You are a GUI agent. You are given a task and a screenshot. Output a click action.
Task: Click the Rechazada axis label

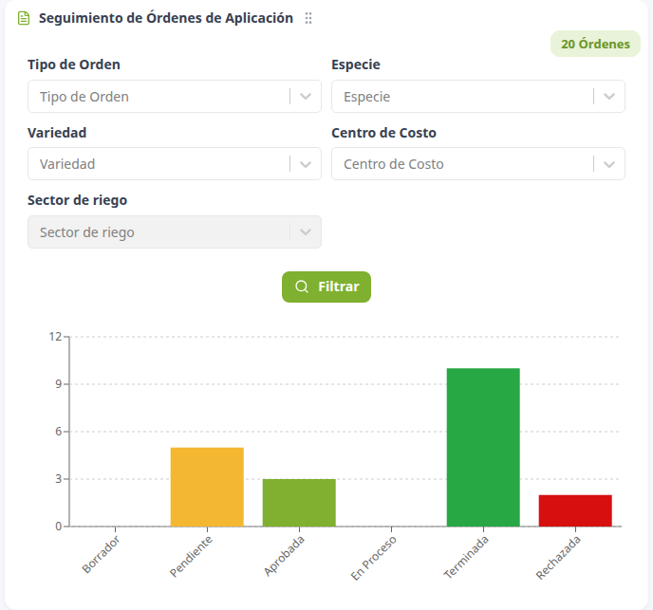[558, 558]
